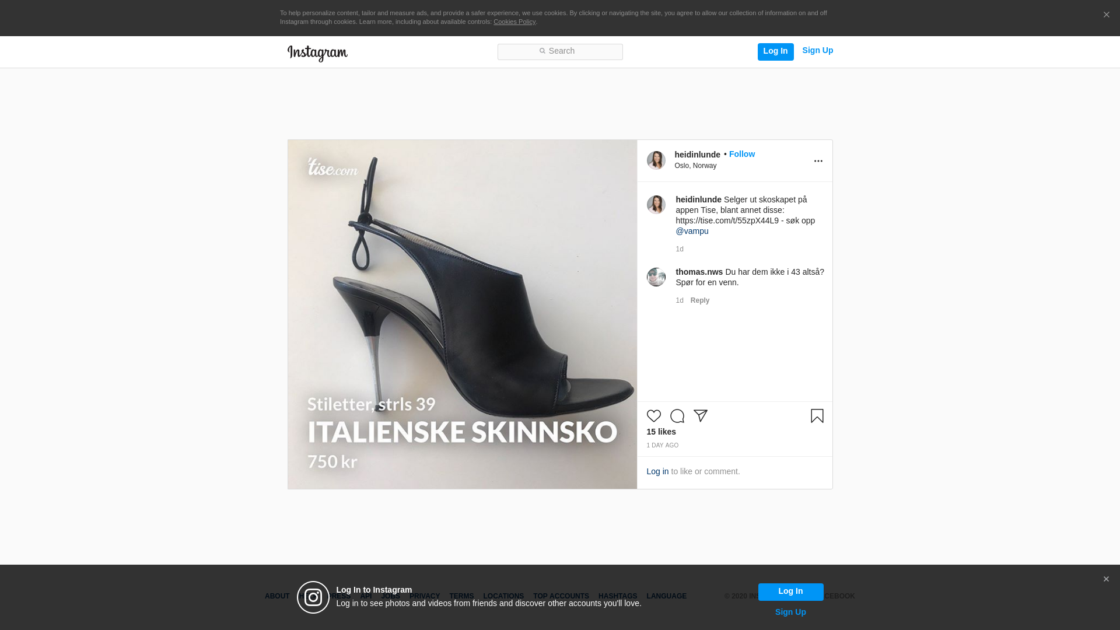This screenshot has width=1120, height=630.
Task: Open thomas.nws commenter avatar
Action: tap(656, 277)
